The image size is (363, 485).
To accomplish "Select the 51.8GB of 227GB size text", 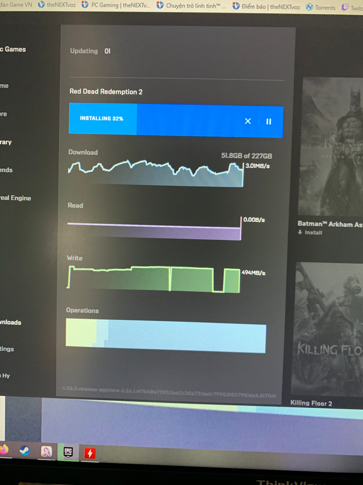I will click(246, 156).
